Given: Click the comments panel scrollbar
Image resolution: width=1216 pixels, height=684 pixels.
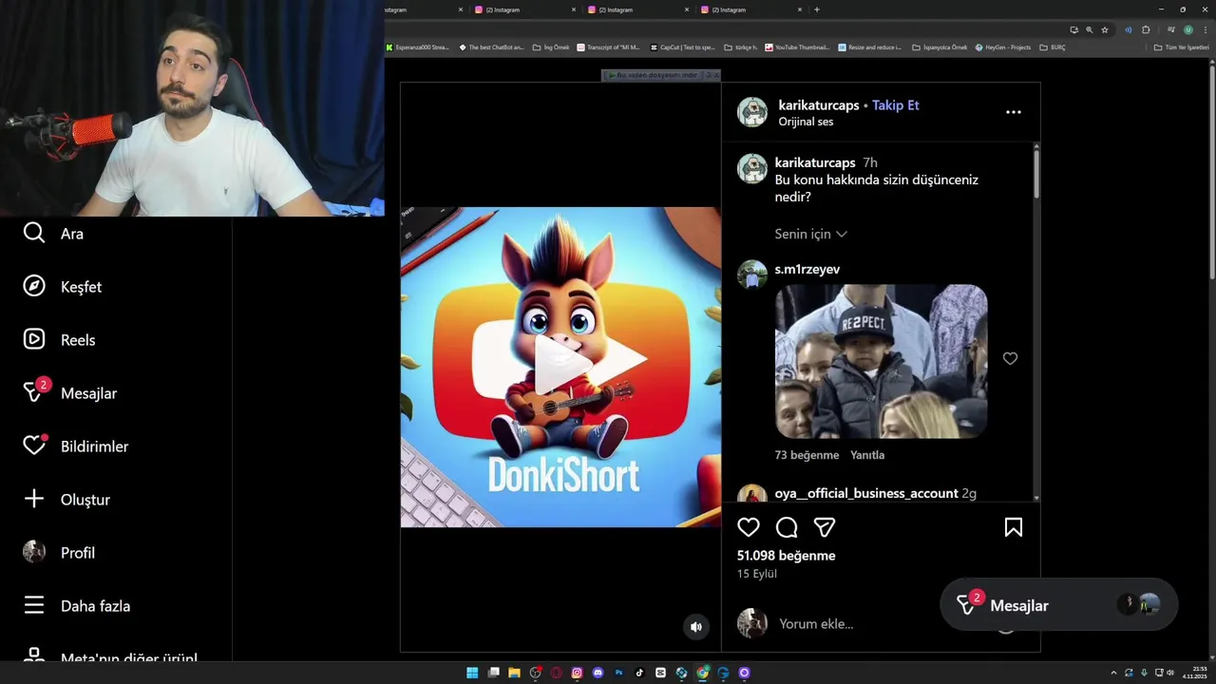Looking at the screenshot, I should tap(1035, 173).
